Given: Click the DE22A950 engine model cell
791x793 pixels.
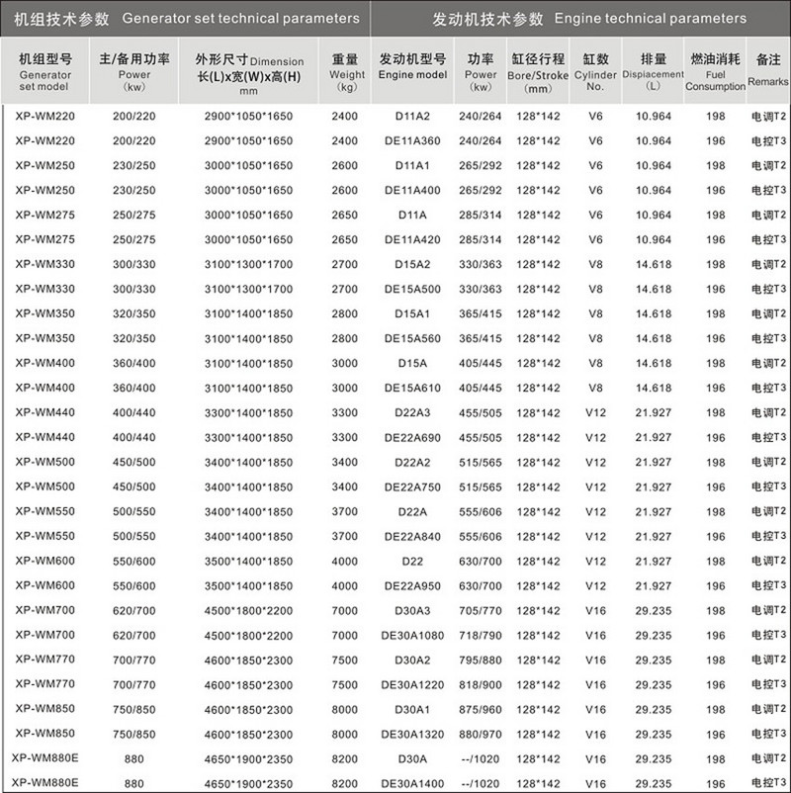Looking at the screenshot, I should (412, 586).
